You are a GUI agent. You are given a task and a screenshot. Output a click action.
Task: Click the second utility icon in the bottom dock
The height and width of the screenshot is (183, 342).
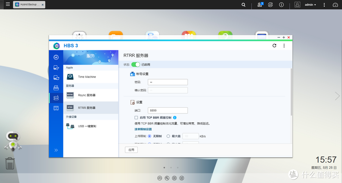167,178
